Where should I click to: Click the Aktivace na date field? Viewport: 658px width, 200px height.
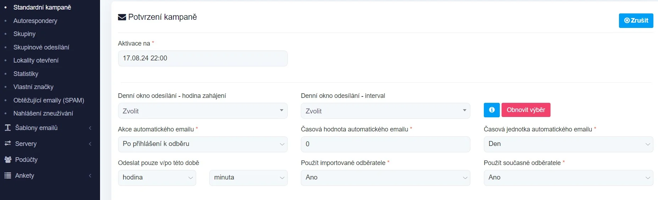(203, 58)
